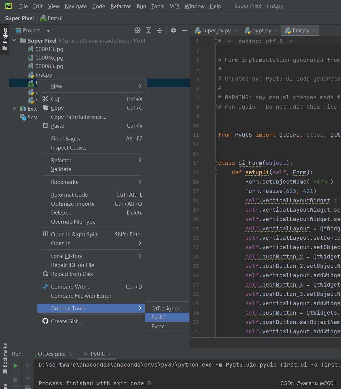Expand the Refactor submenu in context menu
The image size is (341, 389).
(x=140, y=160)
